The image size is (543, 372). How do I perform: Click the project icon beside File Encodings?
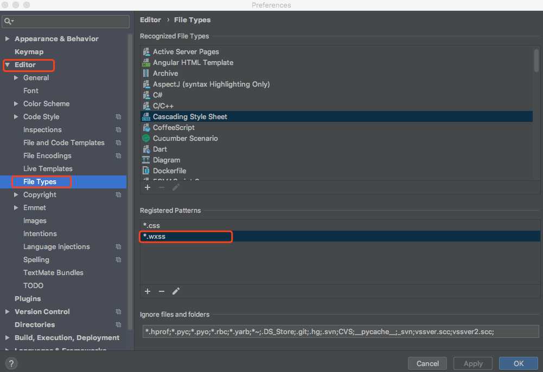(118, 156)
